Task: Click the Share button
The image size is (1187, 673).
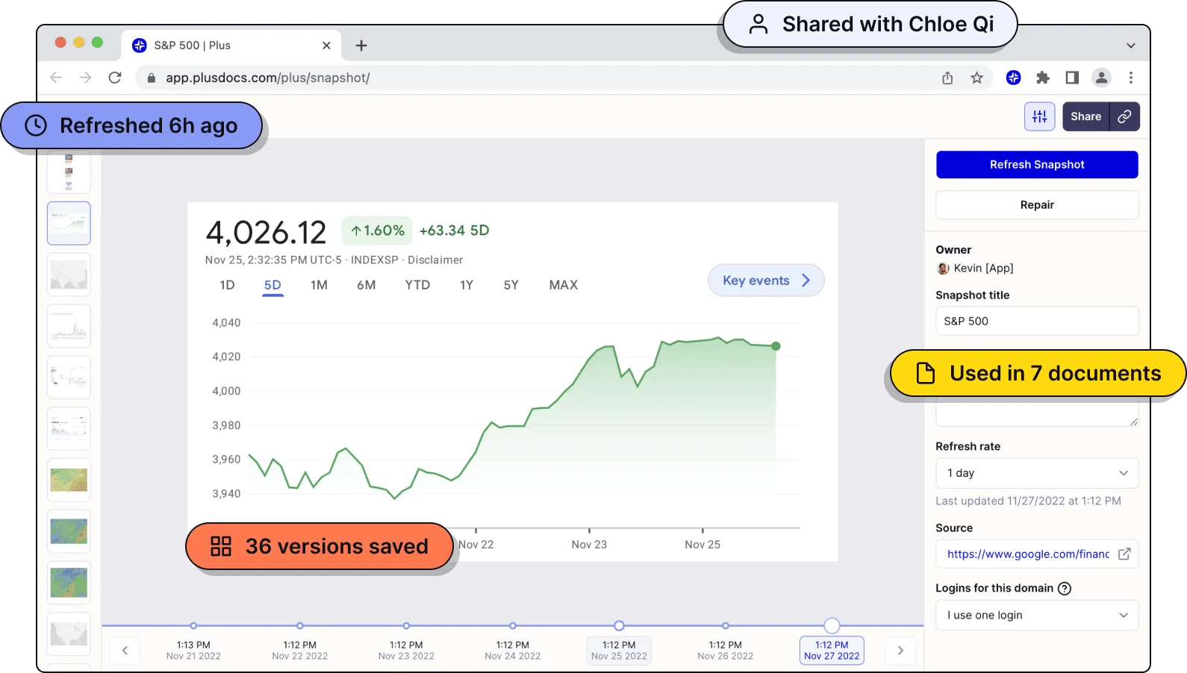Action: (x=1085, y=116)
